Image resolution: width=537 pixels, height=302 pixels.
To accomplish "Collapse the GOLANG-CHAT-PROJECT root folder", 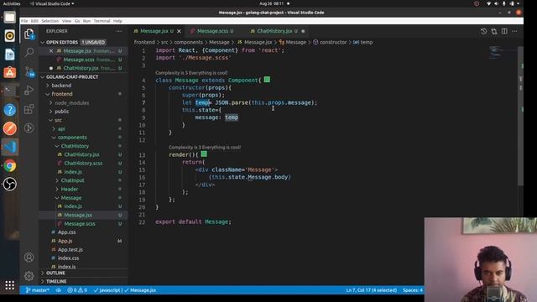I will (72, 77).
